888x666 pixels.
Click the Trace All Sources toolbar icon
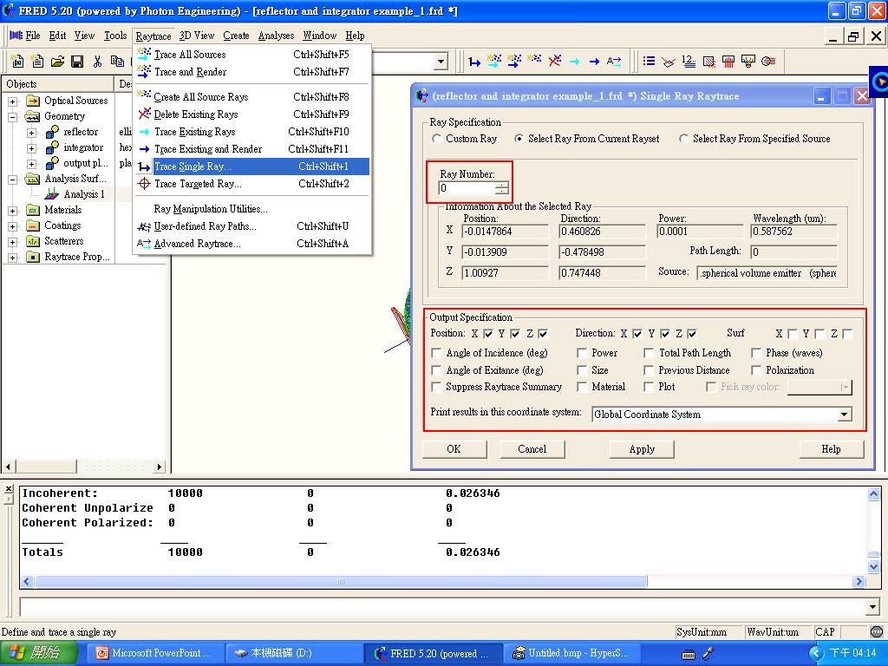[x=493, y=62]
